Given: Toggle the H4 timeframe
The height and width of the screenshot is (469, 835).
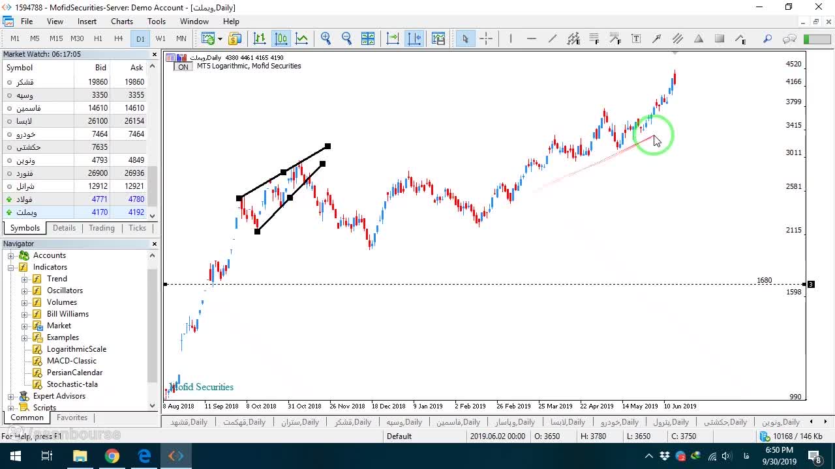Looking at the screenshot, I should click(119, 38).
